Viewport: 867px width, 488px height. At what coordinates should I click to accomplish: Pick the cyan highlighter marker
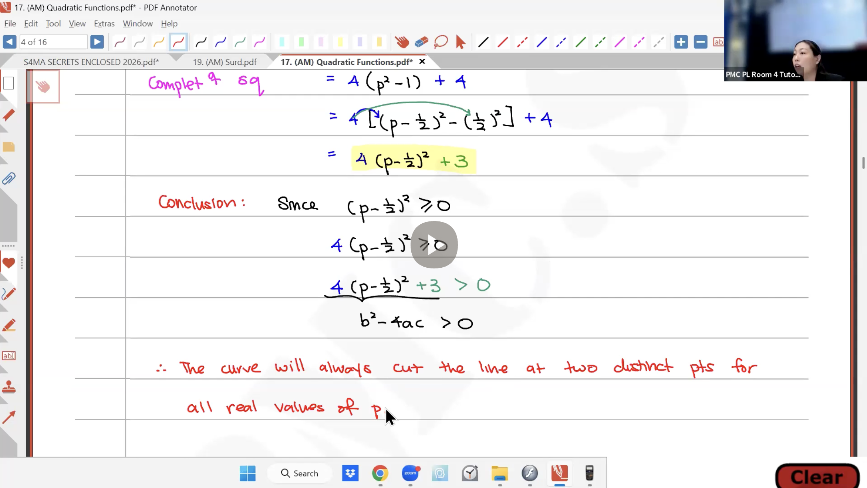click(282, 42)
